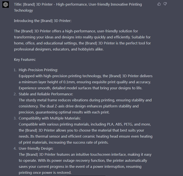The height and width of the screenshot is (176, 183).
Task: Click the 'Key Features:' heading
Action: [x=25, y=60]
